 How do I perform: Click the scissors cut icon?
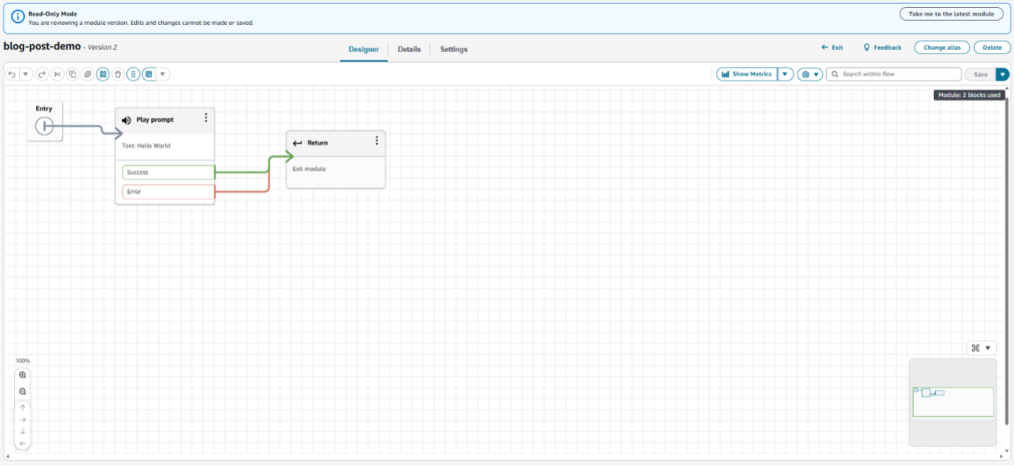pyautogui.click(x=57, y=74)
